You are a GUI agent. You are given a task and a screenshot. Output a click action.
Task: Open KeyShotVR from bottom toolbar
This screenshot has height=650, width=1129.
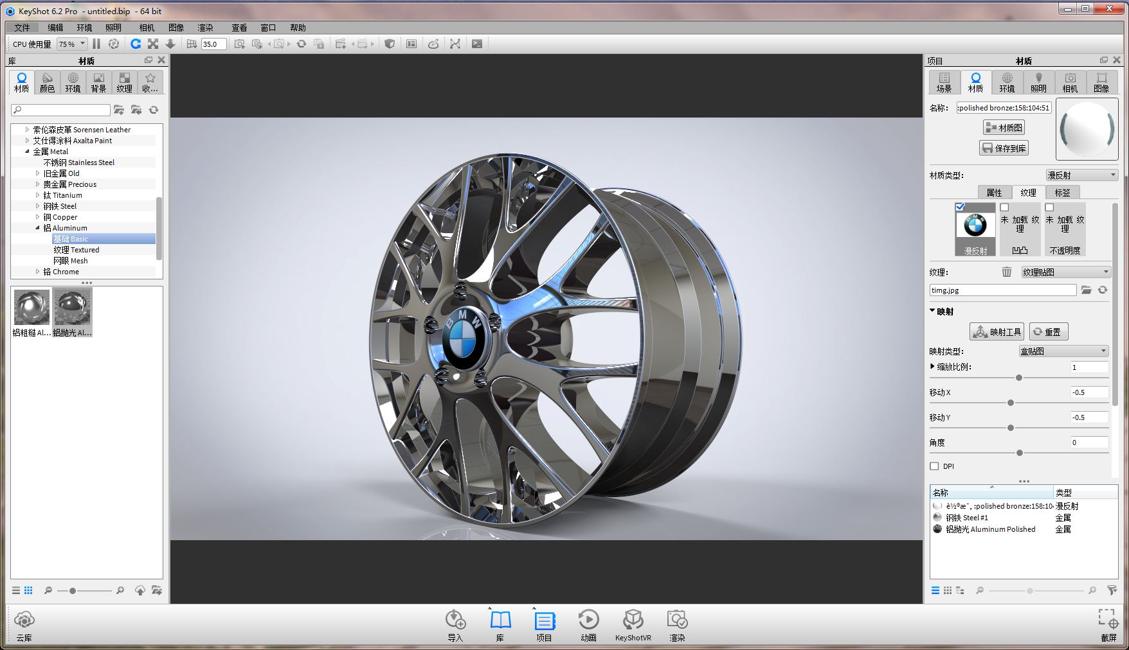click(x=633, y=626)
